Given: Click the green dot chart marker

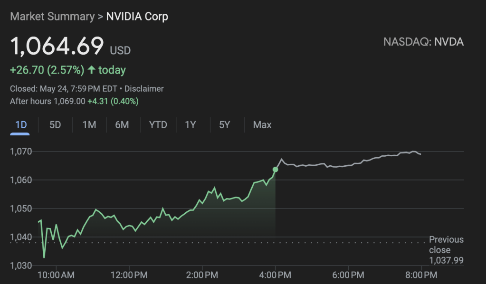Looking at the screenshot, I should (x=275, y=170).
